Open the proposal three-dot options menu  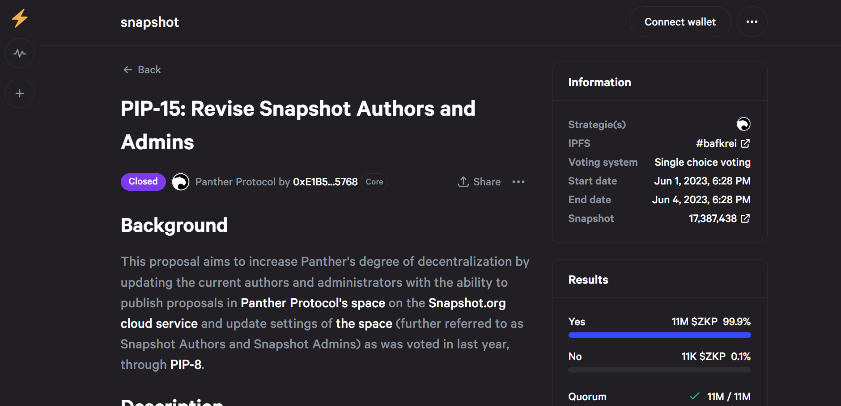(x=518, y=182)
